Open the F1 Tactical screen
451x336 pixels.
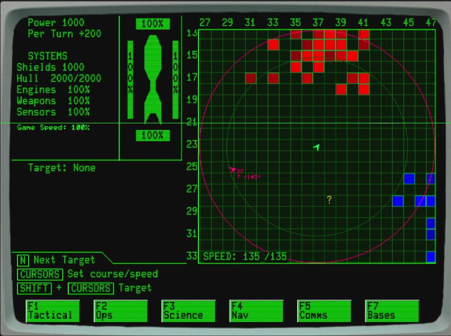point(53,311)
